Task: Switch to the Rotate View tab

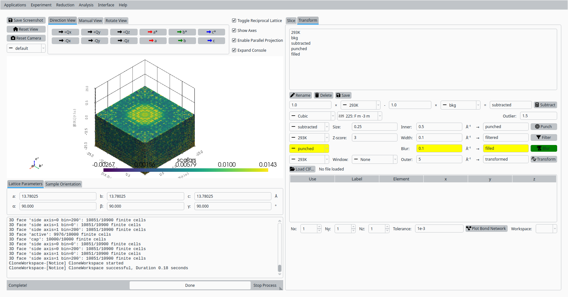Action: click(116, 20)
